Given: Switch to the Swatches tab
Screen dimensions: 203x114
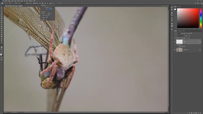Looking at the screenshot, I should click(179, 7).
